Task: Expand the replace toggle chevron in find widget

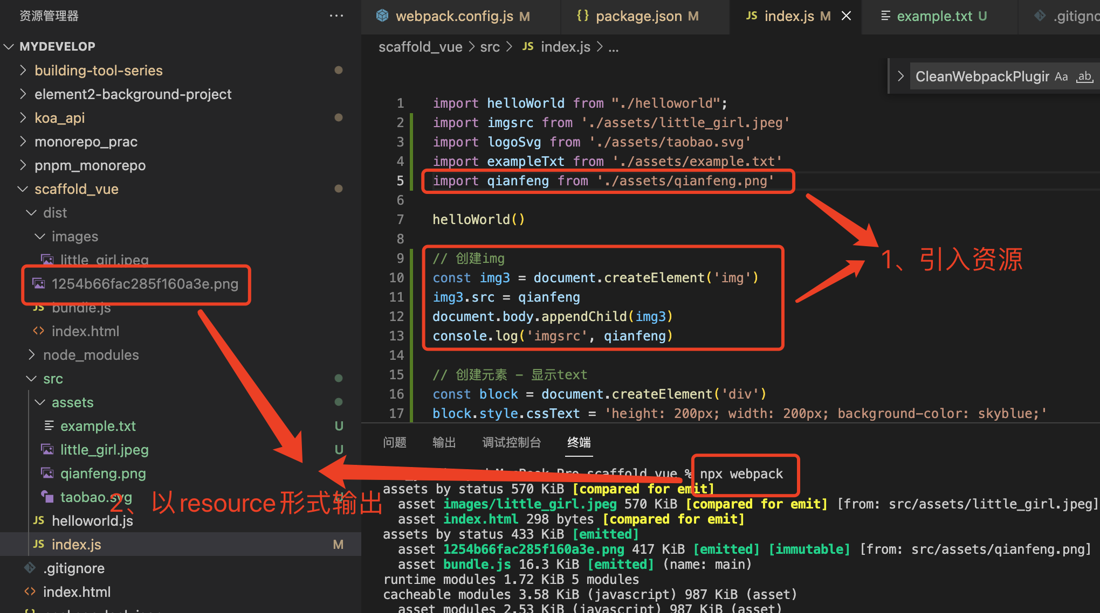Action: click(900, 76)
